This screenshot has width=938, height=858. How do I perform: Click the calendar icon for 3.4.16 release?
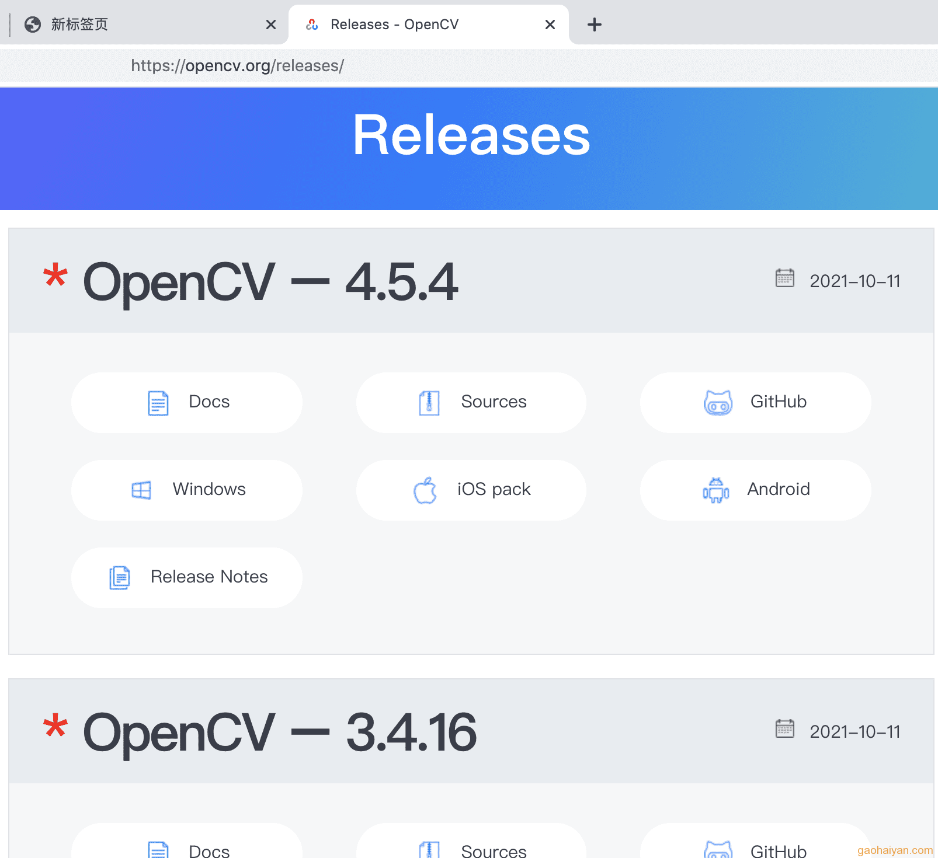click(x=785, y=729)
